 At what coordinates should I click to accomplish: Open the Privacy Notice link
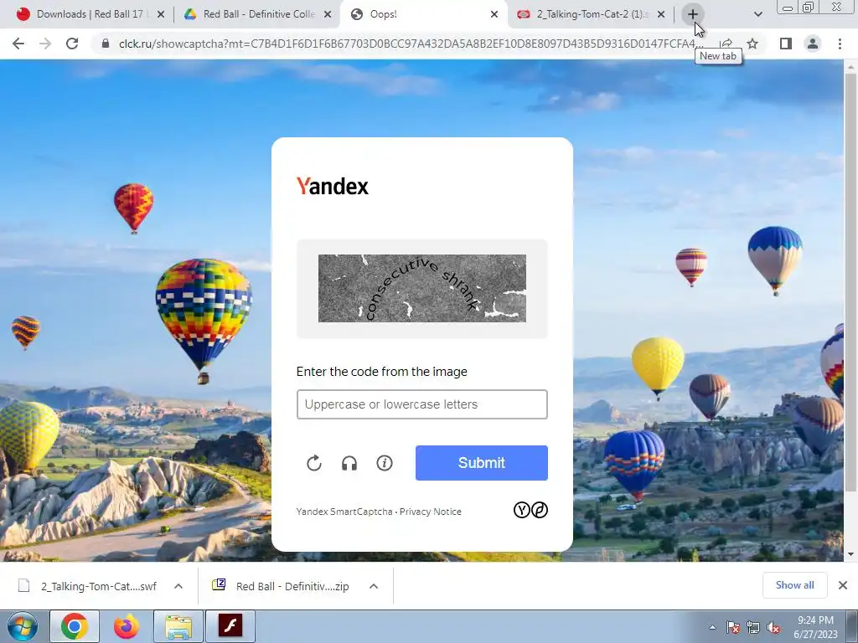(x=431, y=512)
